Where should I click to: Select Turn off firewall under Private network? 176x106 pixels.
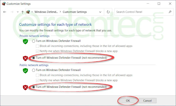coord(34,58)
